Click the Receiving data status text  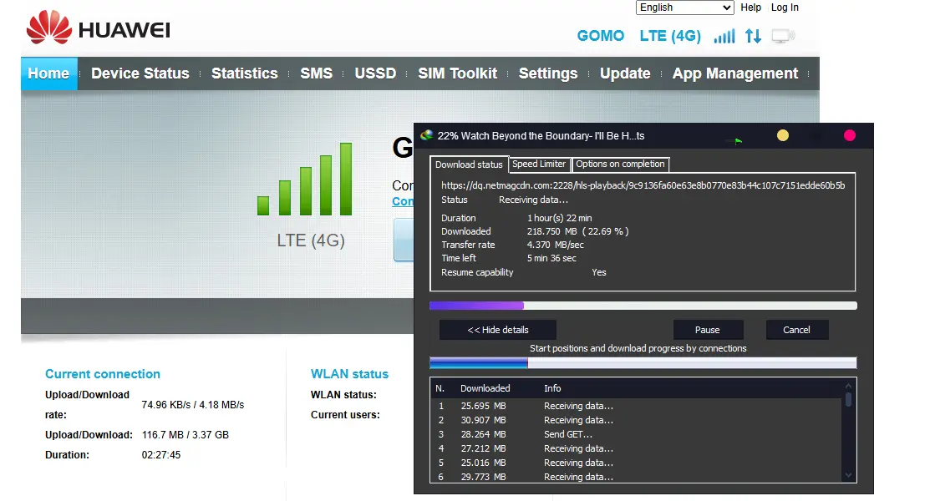[x=533, y=200]
